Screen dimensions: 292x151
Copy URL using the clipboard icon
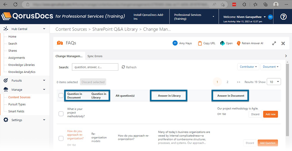200,43
